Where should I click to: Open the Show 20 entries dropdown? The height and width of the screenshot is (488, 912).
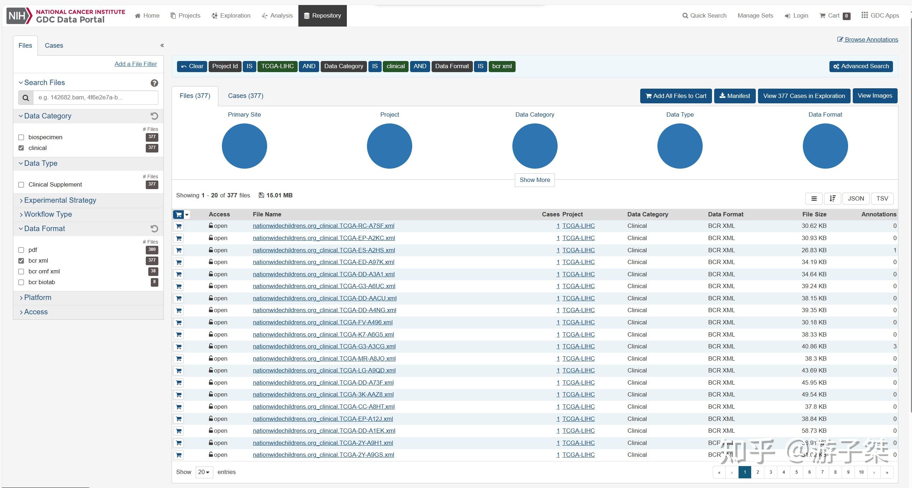204,472
